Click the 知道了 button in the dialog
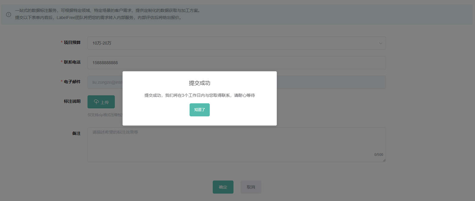Image resolution: width=475 pixels, height=201 pixels. coord(199,110)
